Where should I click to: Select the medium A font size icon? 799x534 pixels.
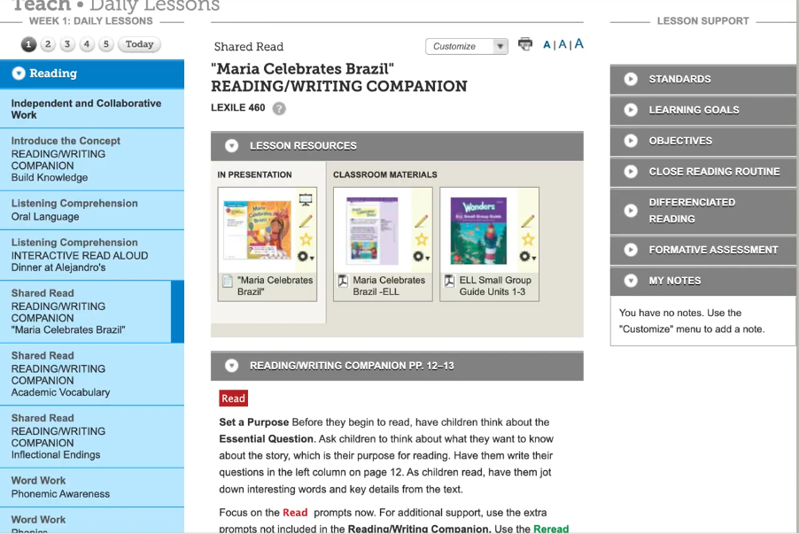point(562,43)
